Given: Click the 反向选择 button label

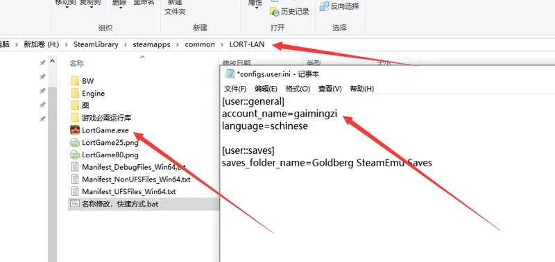Looking at the screenshot, I should 345,6.
